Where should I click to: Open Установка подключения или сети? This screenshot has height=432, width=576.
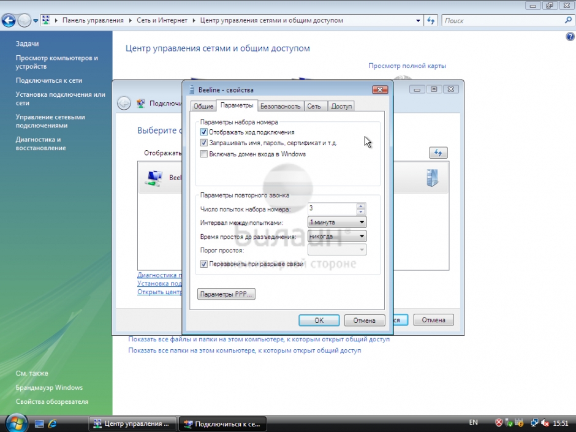tap(60, 99)
